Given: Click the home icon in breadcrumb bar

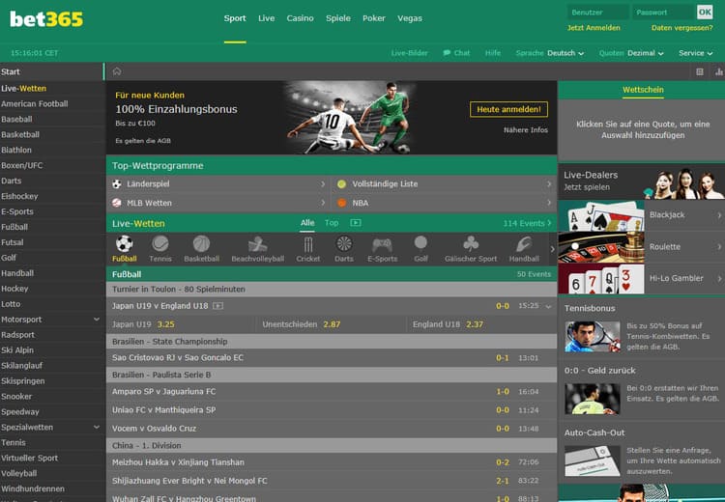Looking at the screenshot, I should tap(117, 71).
